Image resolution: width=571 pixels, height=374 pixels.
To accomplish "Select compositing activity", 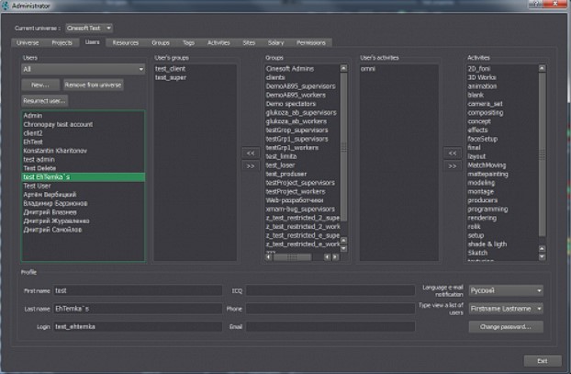I will (502, 113).
